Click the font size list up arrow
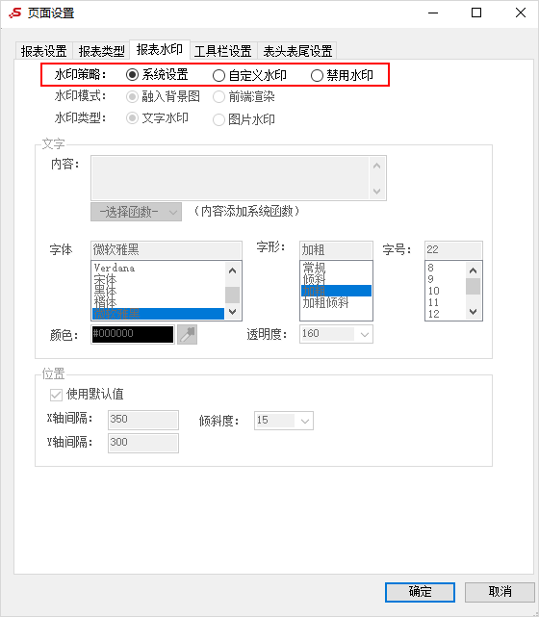Screen dimensions: 539x617 tap(473, 270)
